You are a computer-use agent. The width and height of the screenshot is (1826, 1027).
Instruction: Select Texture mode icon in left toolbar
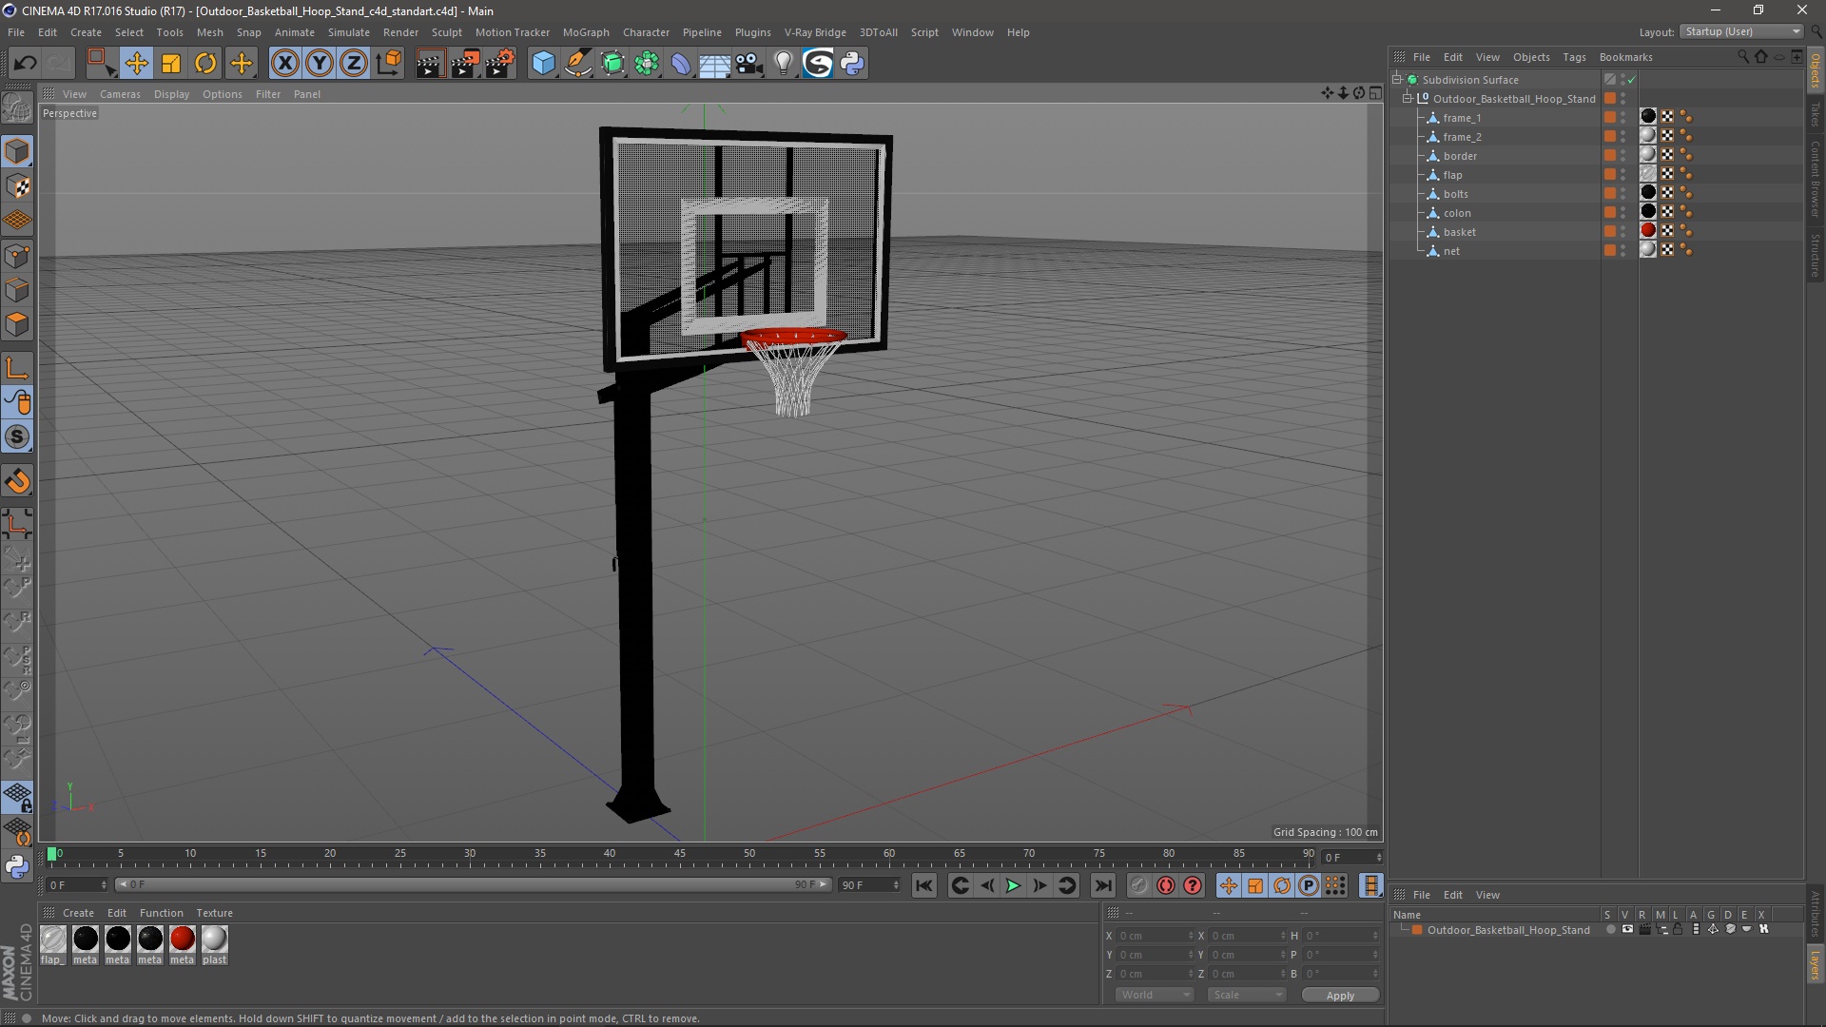[x=17, y=186]
